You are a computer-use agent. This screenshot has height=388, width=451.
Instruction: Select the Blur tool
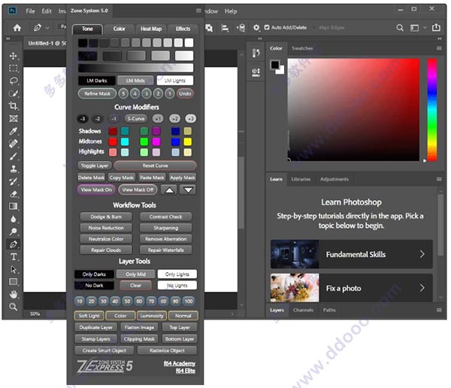[14, 219]
